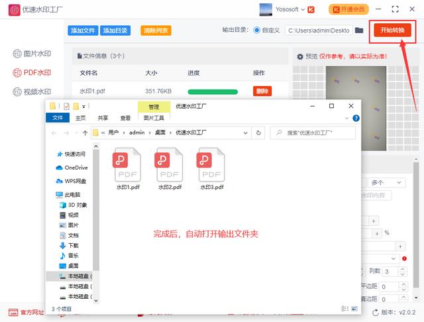Click Explorer back arrow
Image resolution: width=424 pixels, height=322 pixels.
click(x=54, y=133)
